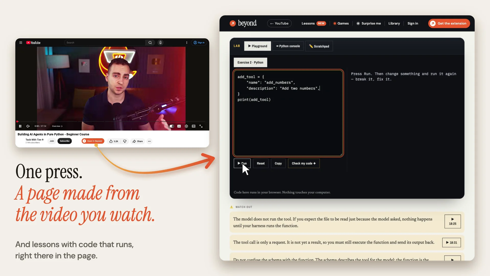
Task: Click inside the Python code editor
Action: tap(288, 113)
